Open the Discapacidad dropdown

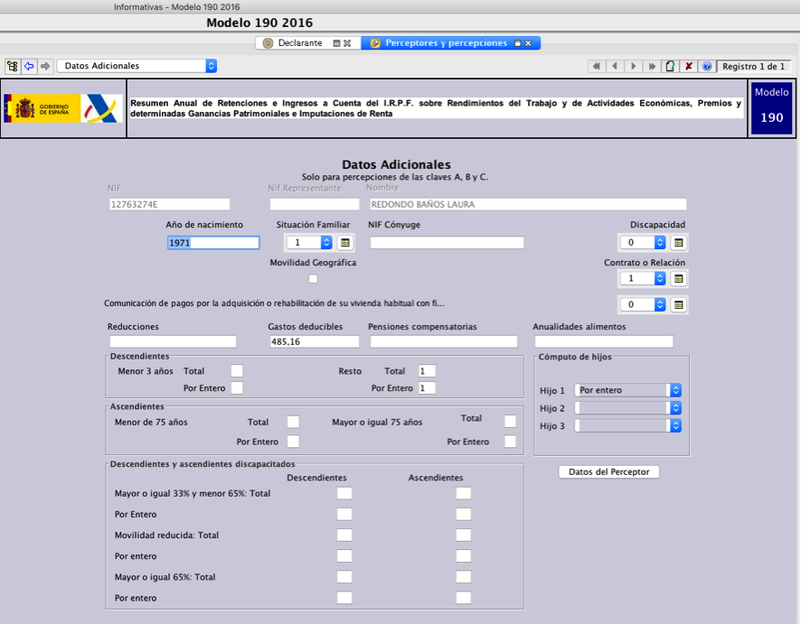click(x=643, y=242)
